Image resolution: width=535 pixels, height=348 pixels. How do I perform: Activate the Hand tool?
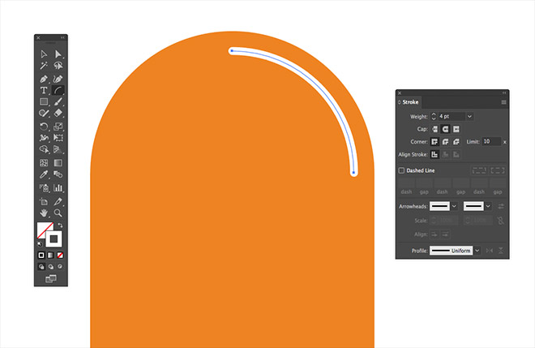pos(44,213)
